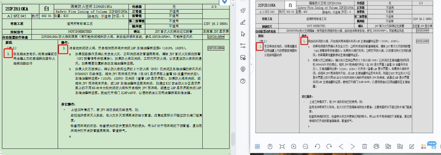Image resolution: width=441 pixels, height=155 pixels.
Task: Open the help question mark icon
Action: click(243, 81)
